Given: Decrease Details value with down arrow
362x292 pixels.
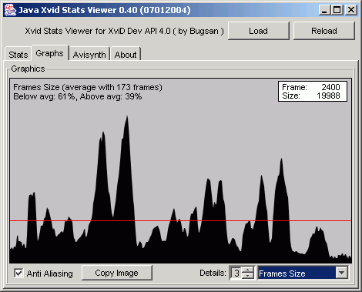Looking at the screenshot, I should pos(248,276).
